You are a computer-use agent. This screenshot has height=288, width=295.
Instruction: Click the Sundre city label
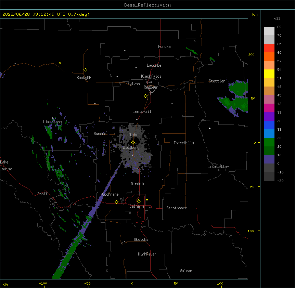100,134
